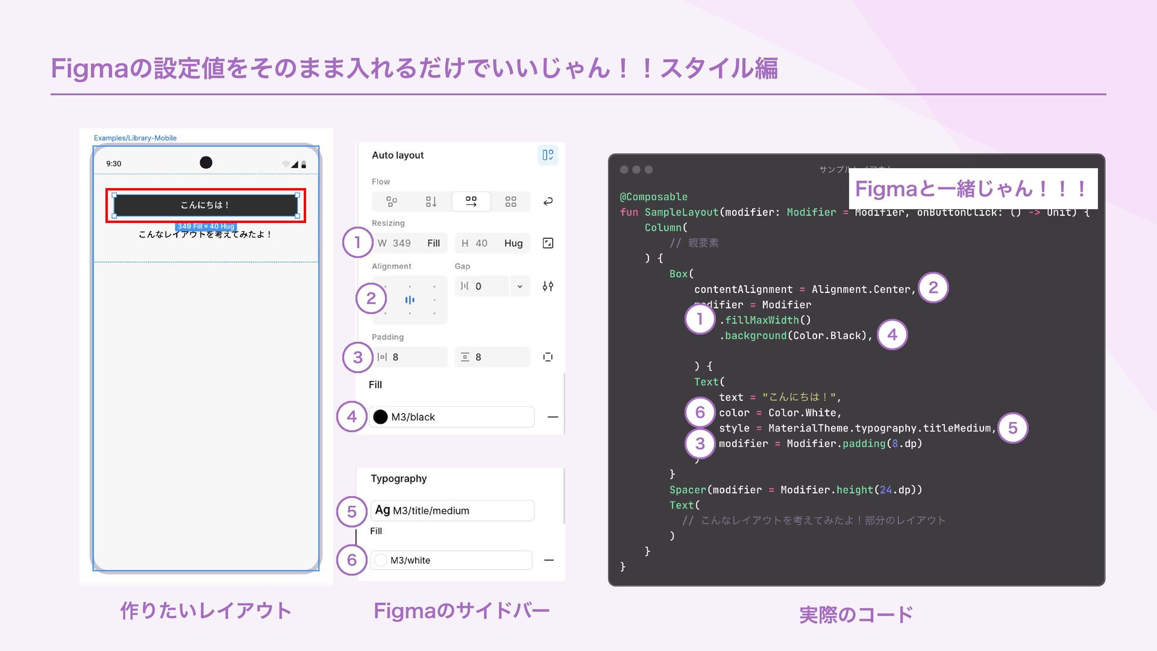Click the black fill color swatch
The width and height of the screenshot is (1157, 651).
pyautogui.click(x=380, y=417)
